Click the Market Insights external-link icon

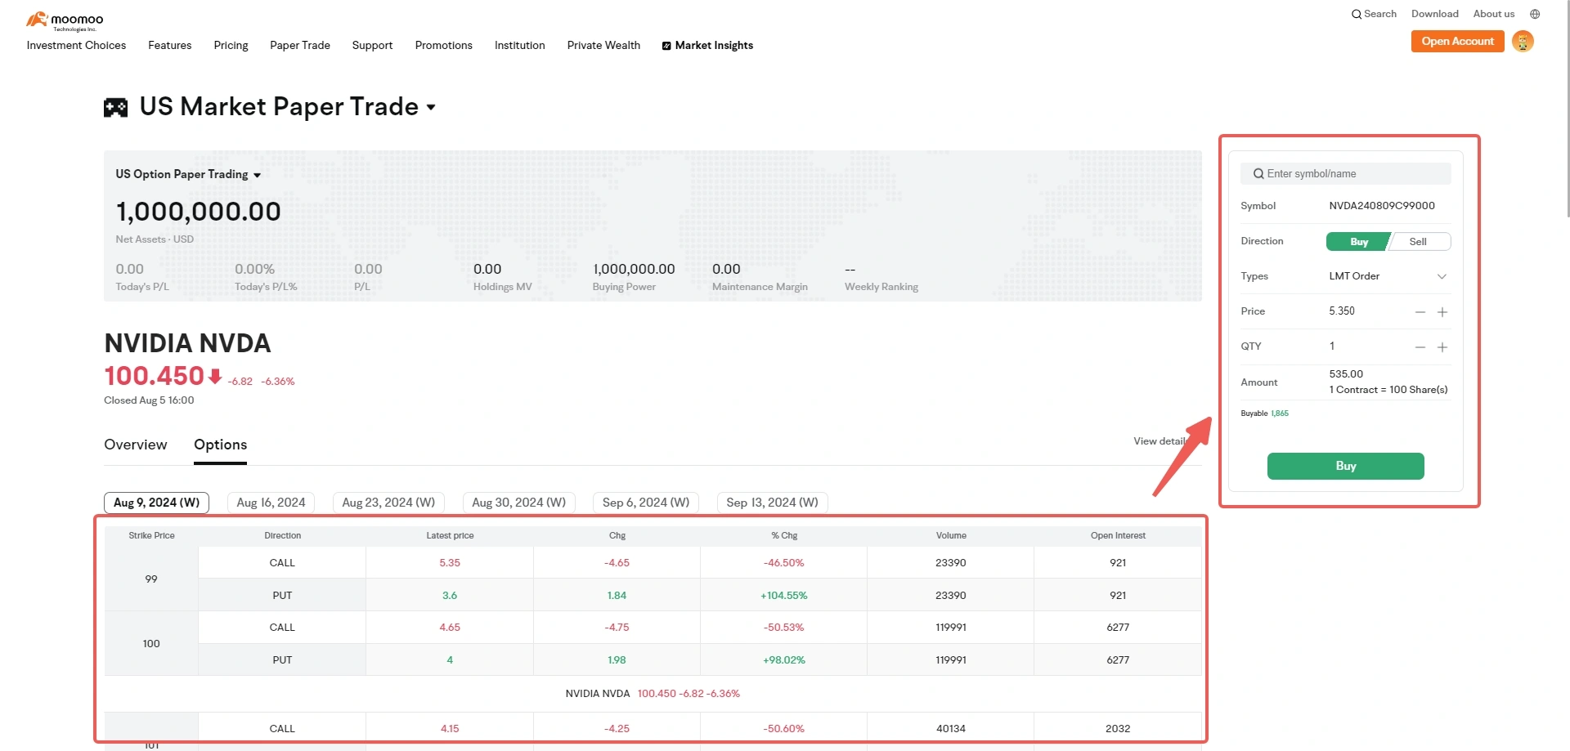pos(666,46)
